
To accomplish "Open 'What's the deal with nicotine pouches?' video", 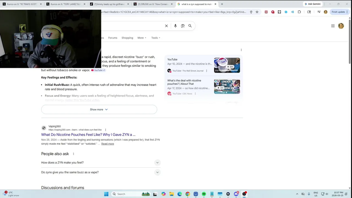I will tap(184, 82).
